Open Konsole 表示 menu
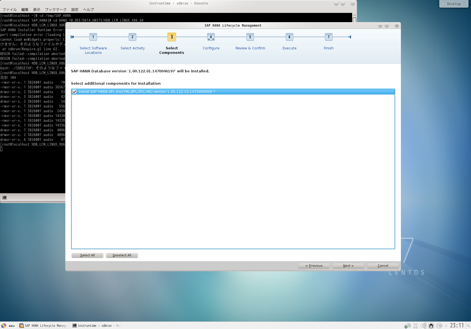 click(x=37, y=10)
